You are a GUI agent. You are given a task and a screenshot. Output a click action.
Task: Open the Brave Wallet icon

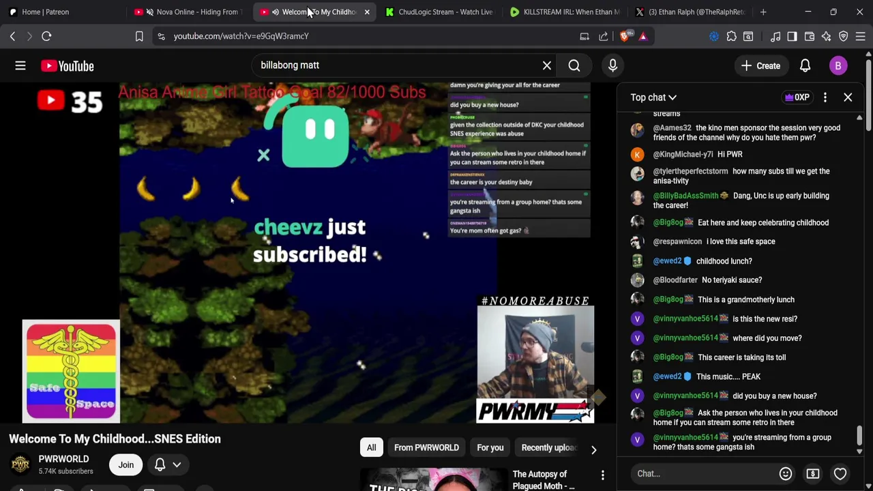point(810,36)
